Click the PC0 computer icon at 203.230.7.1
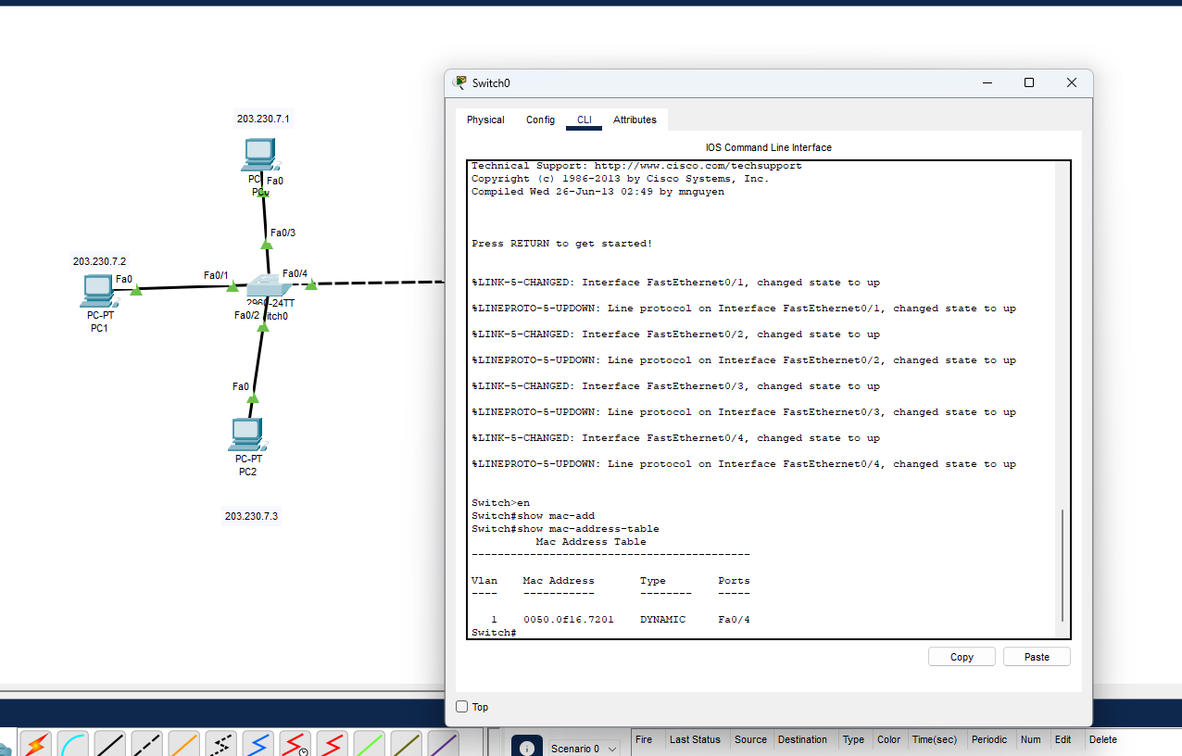The width and height of the screenshot is (1182, 756). click(259, 153)
